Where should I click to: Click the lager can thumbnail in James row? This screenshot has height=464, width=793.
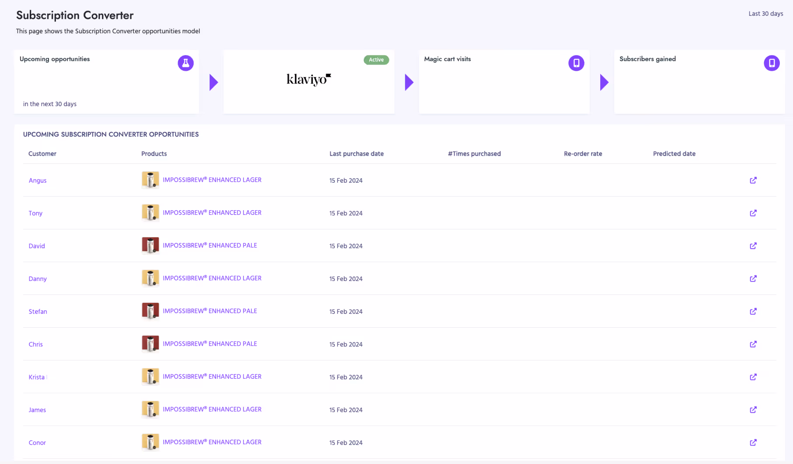(x=150, y=409)
